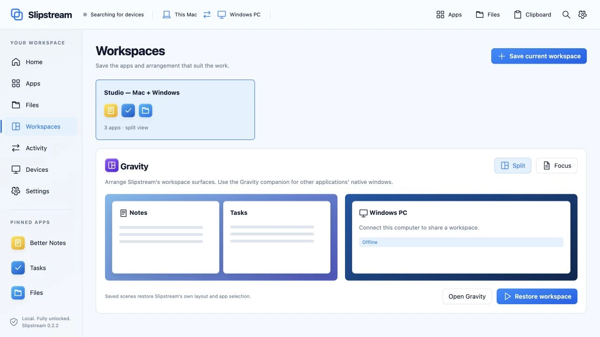The height and width of the screenshot is (337, 600).
Task: Click the '3 apps · split view' text
Action: click(126, 127)
